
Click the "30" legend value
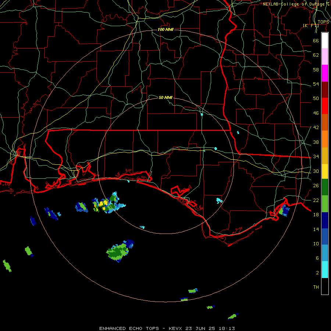[x=316, y=171]
